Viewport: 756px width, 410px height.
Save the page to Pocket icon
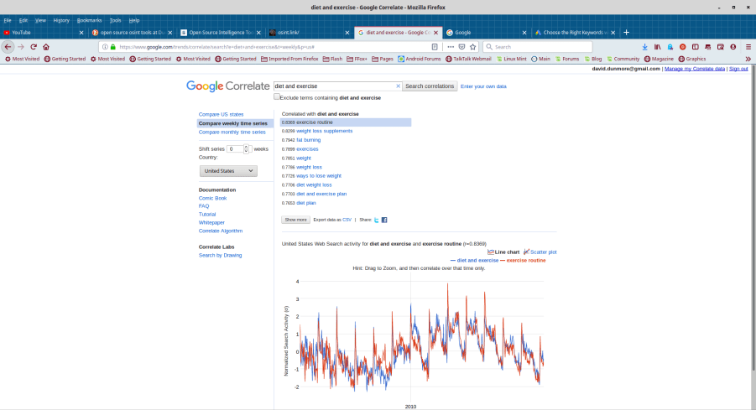point(461,47)
